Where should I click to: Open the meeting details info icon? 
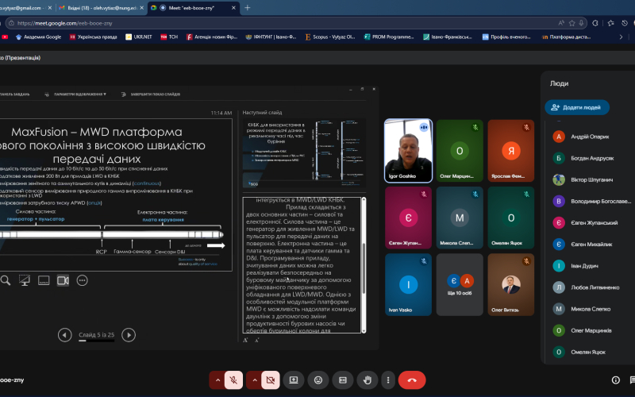616,380
